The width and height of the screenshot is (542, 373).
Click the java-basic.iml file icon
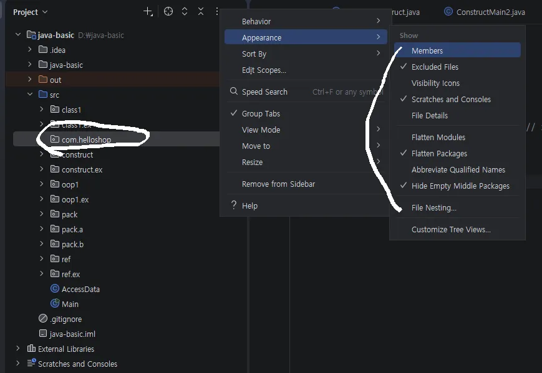43,333
